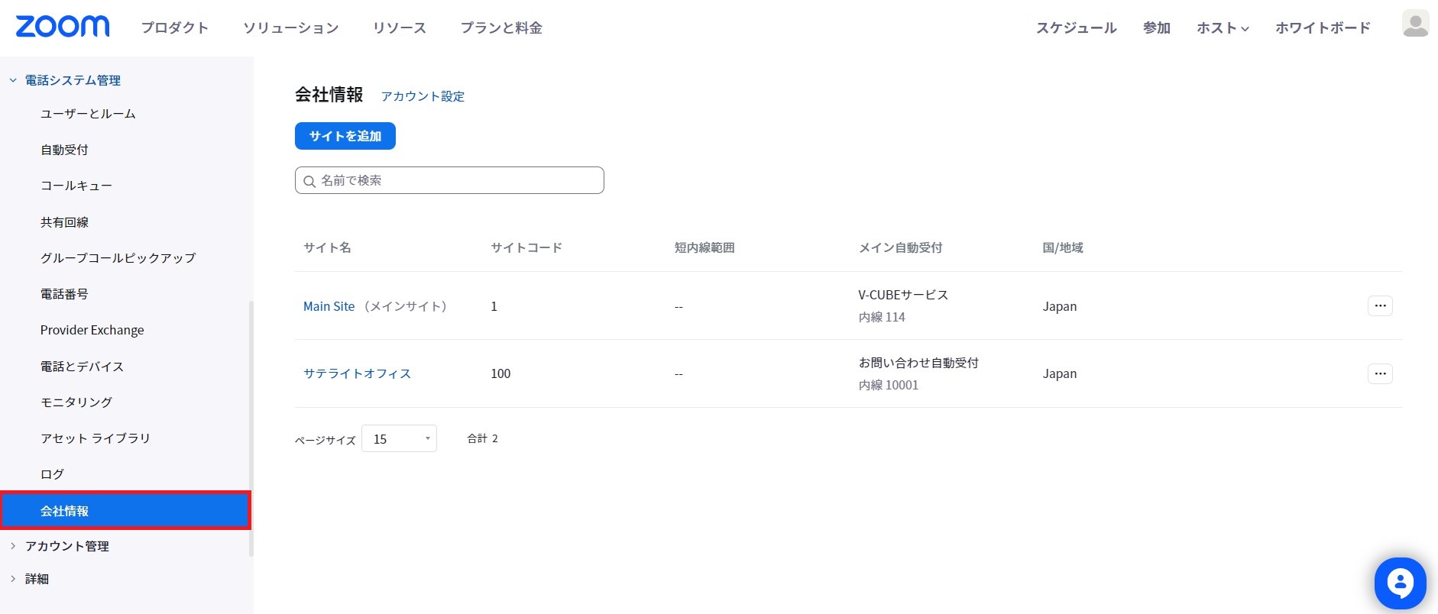Click the search magnifier icon
The image size is (1438, 614).
[x=309, y=181]
